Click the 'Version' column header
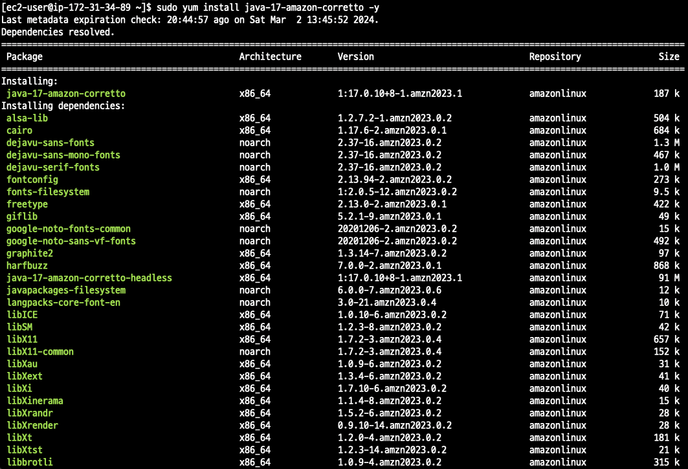 pyautogui.click(x=356, y=56)
